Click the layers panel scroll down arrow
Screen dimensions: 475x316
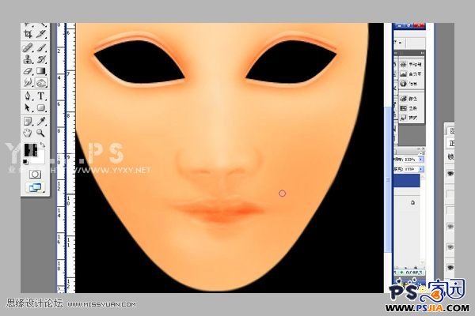point(422,262)
